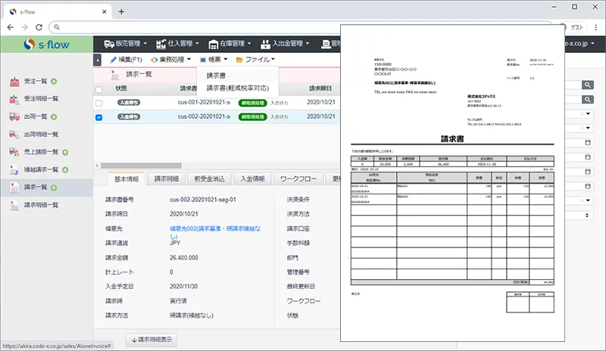Image resolution: width=606 pixels, height=351 pixels.
Task: Select 請求明細一覧 in the sidebar
Action: 41,204
